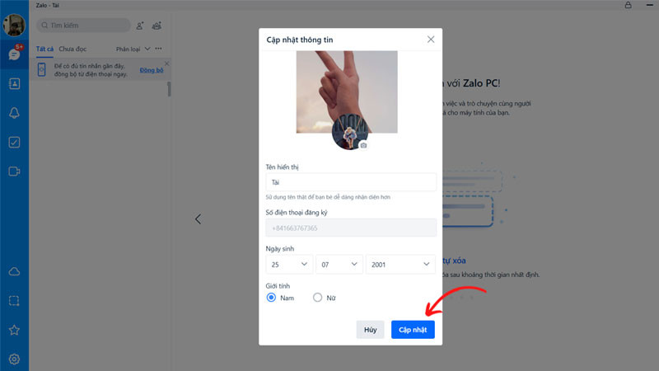Open the messages chat icon in sidebar

pos(14,54)
